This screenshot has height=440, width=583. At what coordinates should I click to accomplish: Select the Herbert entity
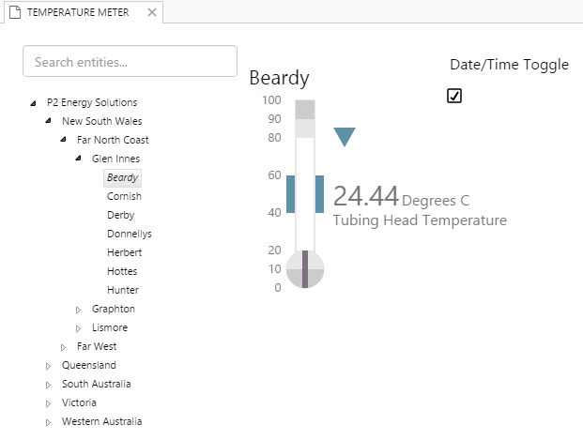click(125, 252)
